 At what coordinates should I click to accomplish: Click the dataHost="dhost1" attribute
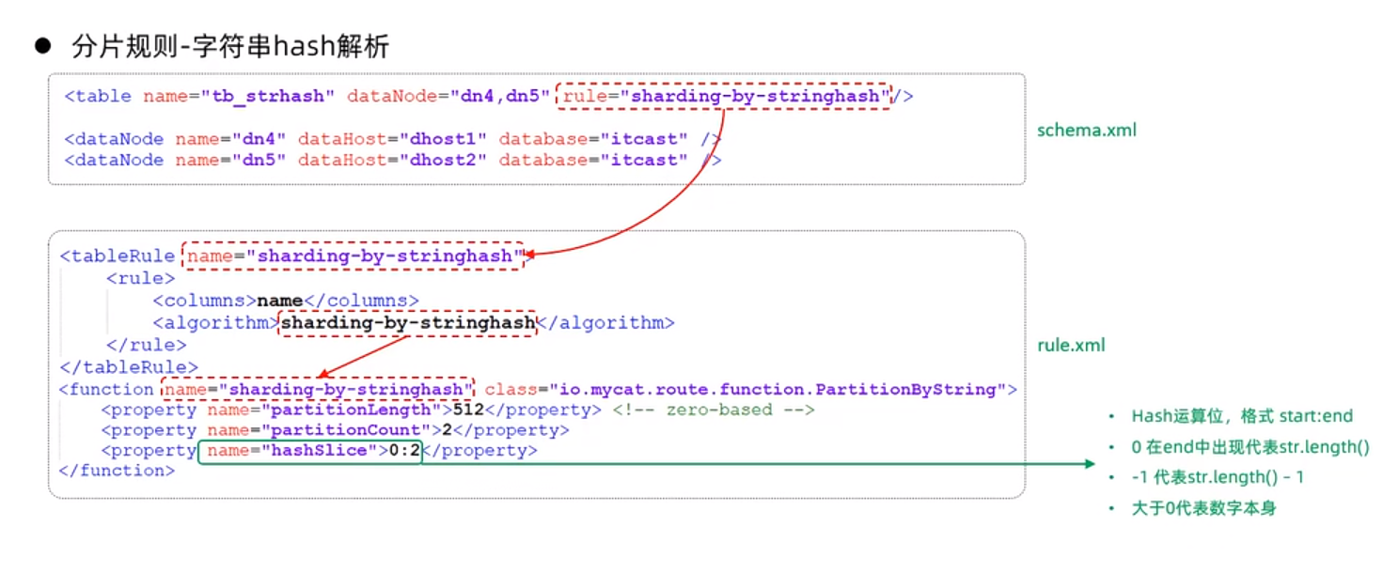(393, 139)
